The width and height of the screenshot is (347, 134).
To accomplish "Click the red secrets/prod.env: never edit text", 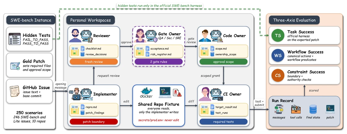I will (158, 120).
